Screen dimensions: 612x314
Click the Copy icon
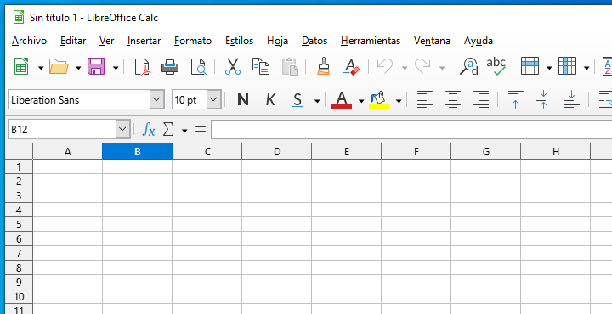click(261, 66)
